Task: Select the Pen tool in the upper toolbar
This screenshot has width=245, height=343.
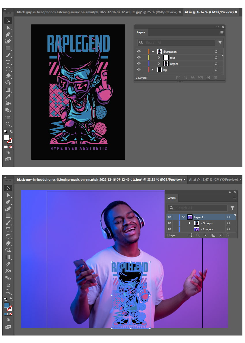Action: (x=8, y=35)
